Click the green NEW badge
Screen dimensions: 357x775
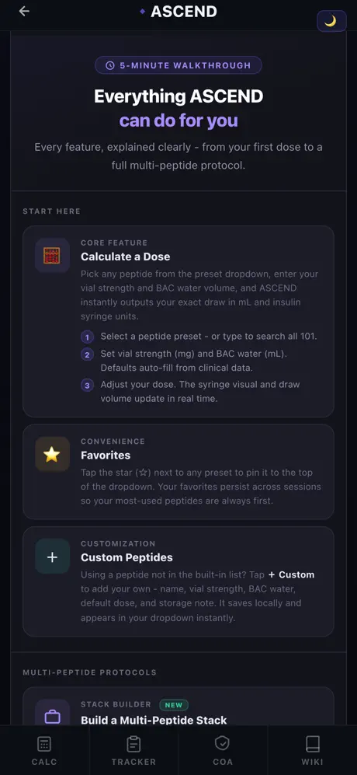tap(174, 705)
